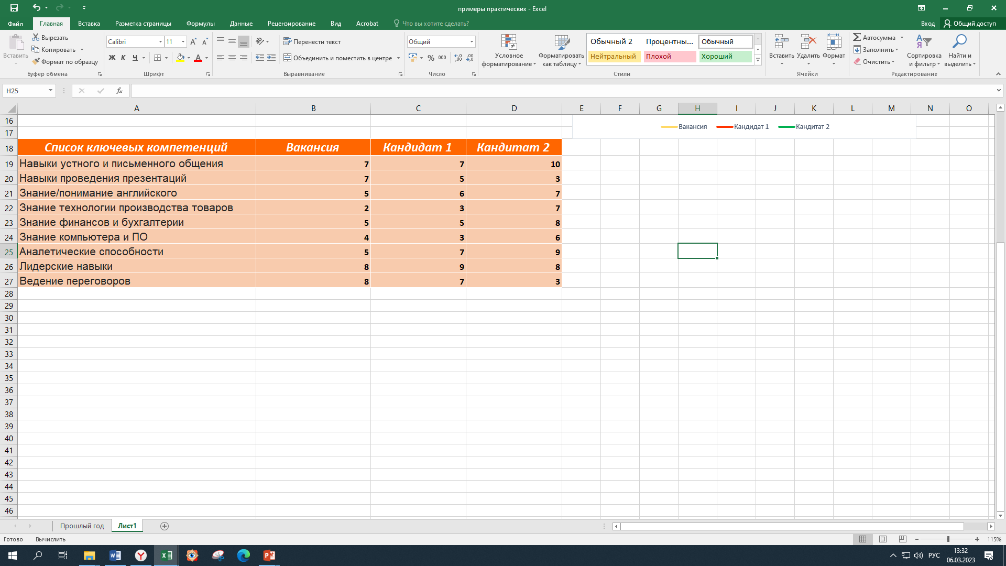The width and height of the screenshot is (1006, 566).
Task: Click the AutoSum sigma icon
Action: (x=857, y=37)
